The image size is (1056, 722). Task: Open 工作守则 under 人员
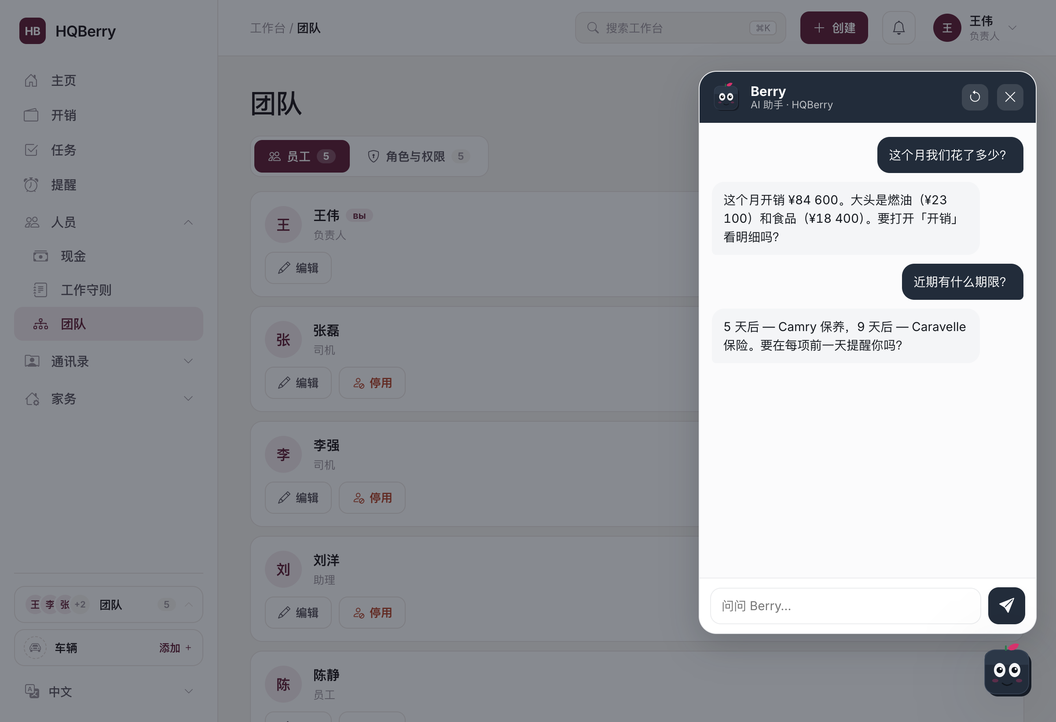pos(108,290)
